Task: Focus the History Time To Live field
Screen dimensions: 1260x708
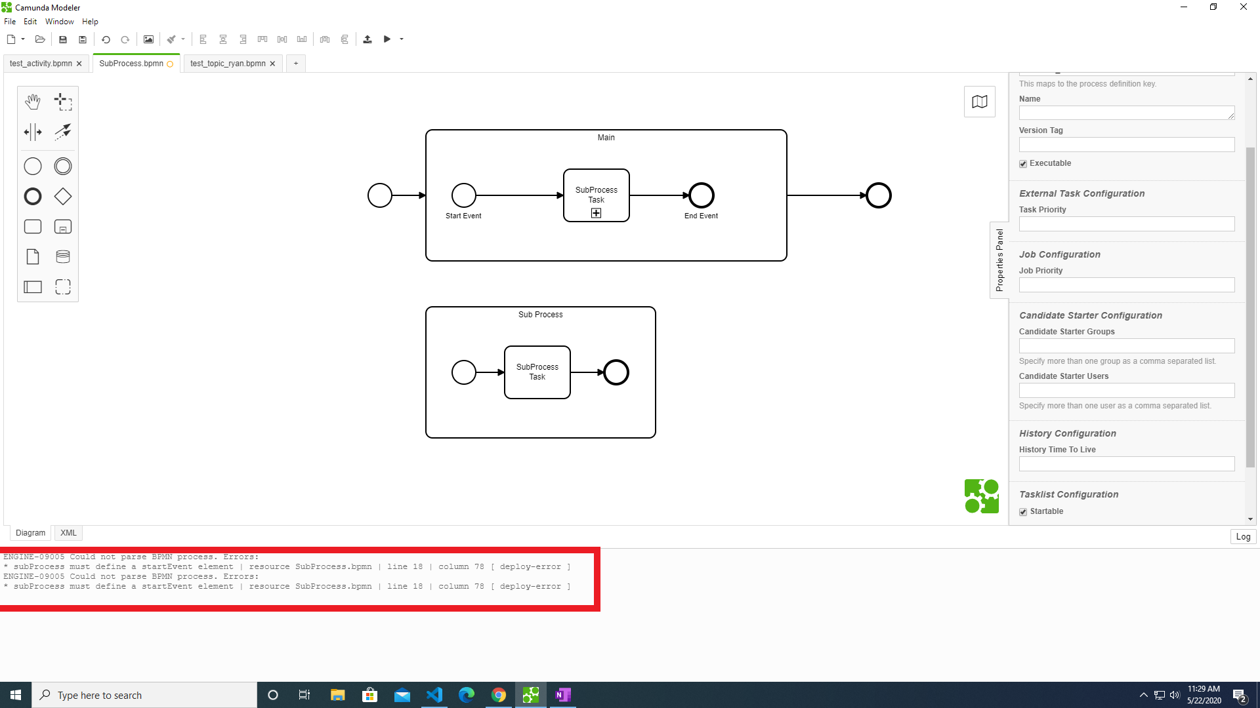Action: tap(1127, 464)
